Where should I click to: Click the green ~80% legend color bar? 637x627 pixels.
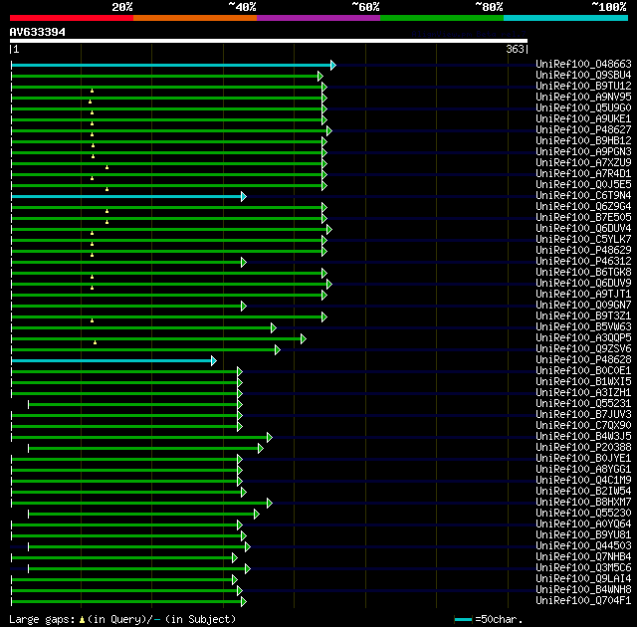point(442,18)
